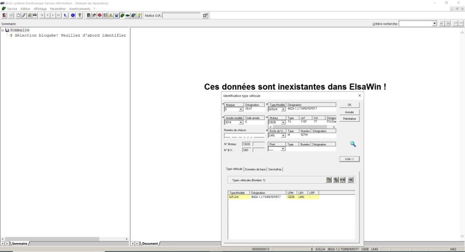Open the Moteur dropdown showing CBZB
The height and width of the screenshot is (252, 465).
(283, 122)
